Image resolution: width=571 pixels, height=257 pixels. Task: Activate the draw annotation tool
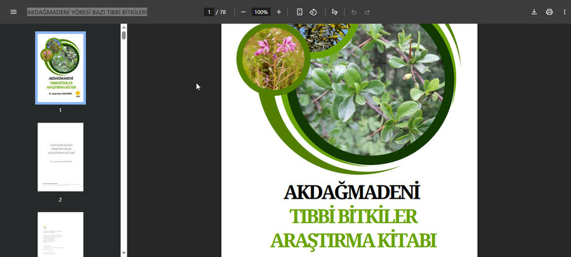(x=334, y=12)
